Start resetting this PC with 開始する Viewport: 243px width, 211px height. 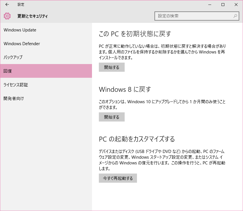[112, 67]
